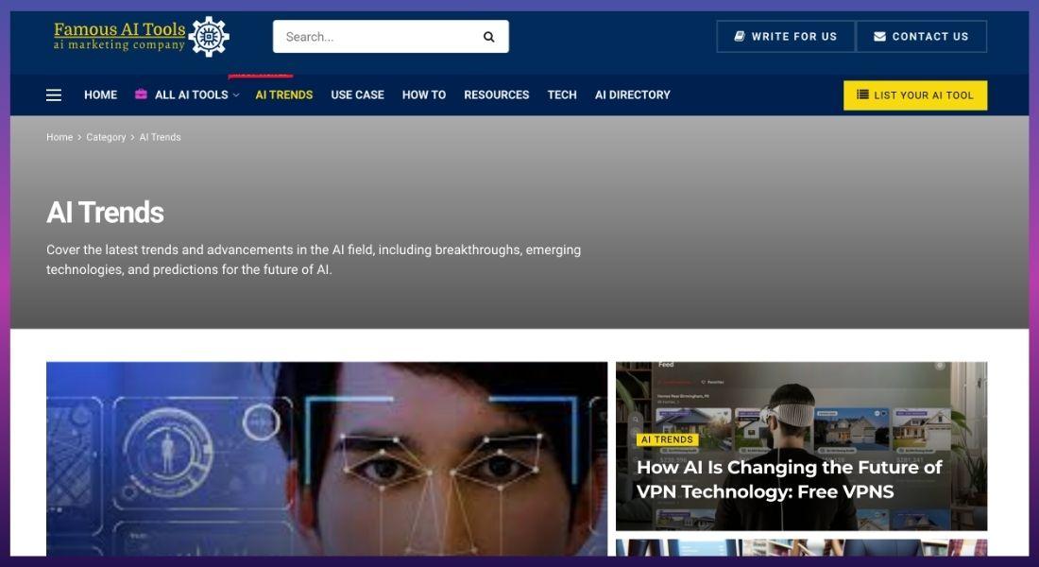Select the AI Trends menu item

(283, 95)
